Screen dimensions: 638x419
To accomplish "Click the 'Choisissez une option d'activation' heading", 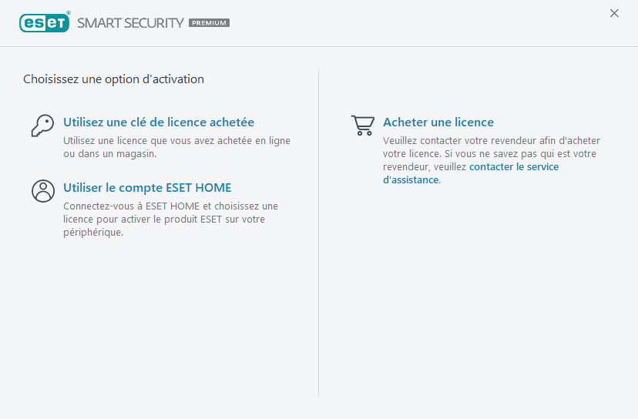I will click(x=113, y=79).
